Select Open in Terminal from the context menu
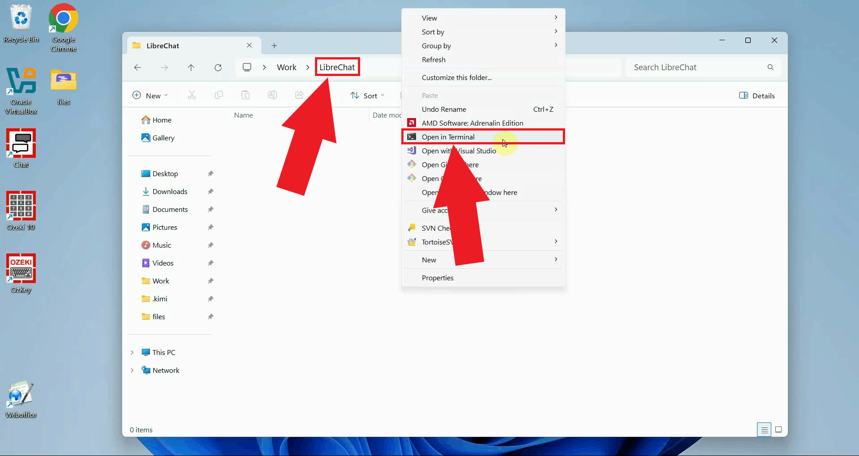This screenshot has width=859, height=456. pos(448,137)
